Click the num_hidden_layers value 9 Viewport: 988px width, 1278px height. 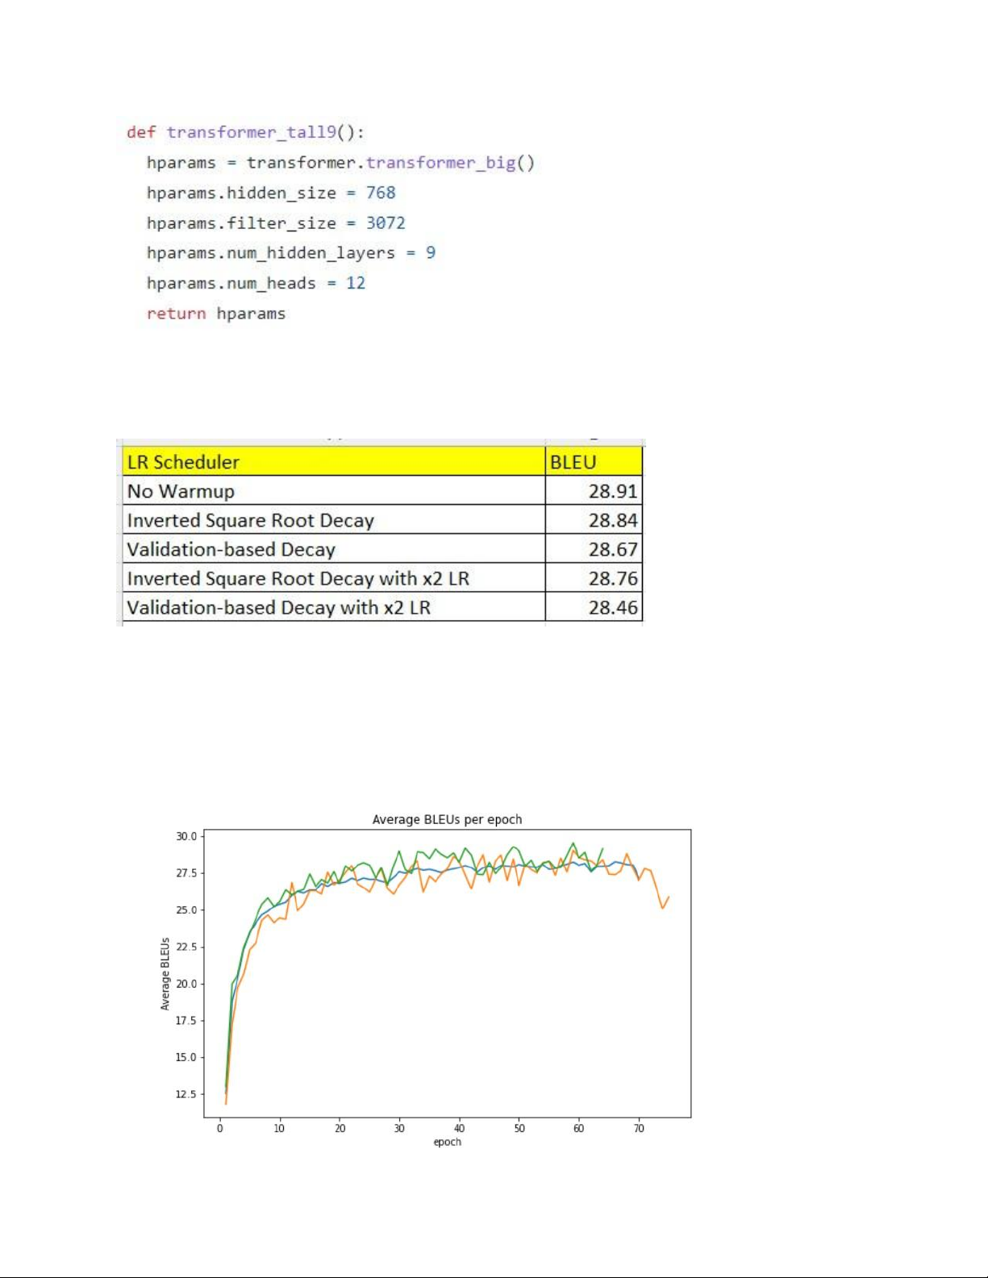[x=431, y=253]
